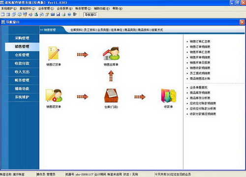Screen dimensions: 246x177
Task: Click the 往来单位 link in the top bar
Action: [117, 30]
